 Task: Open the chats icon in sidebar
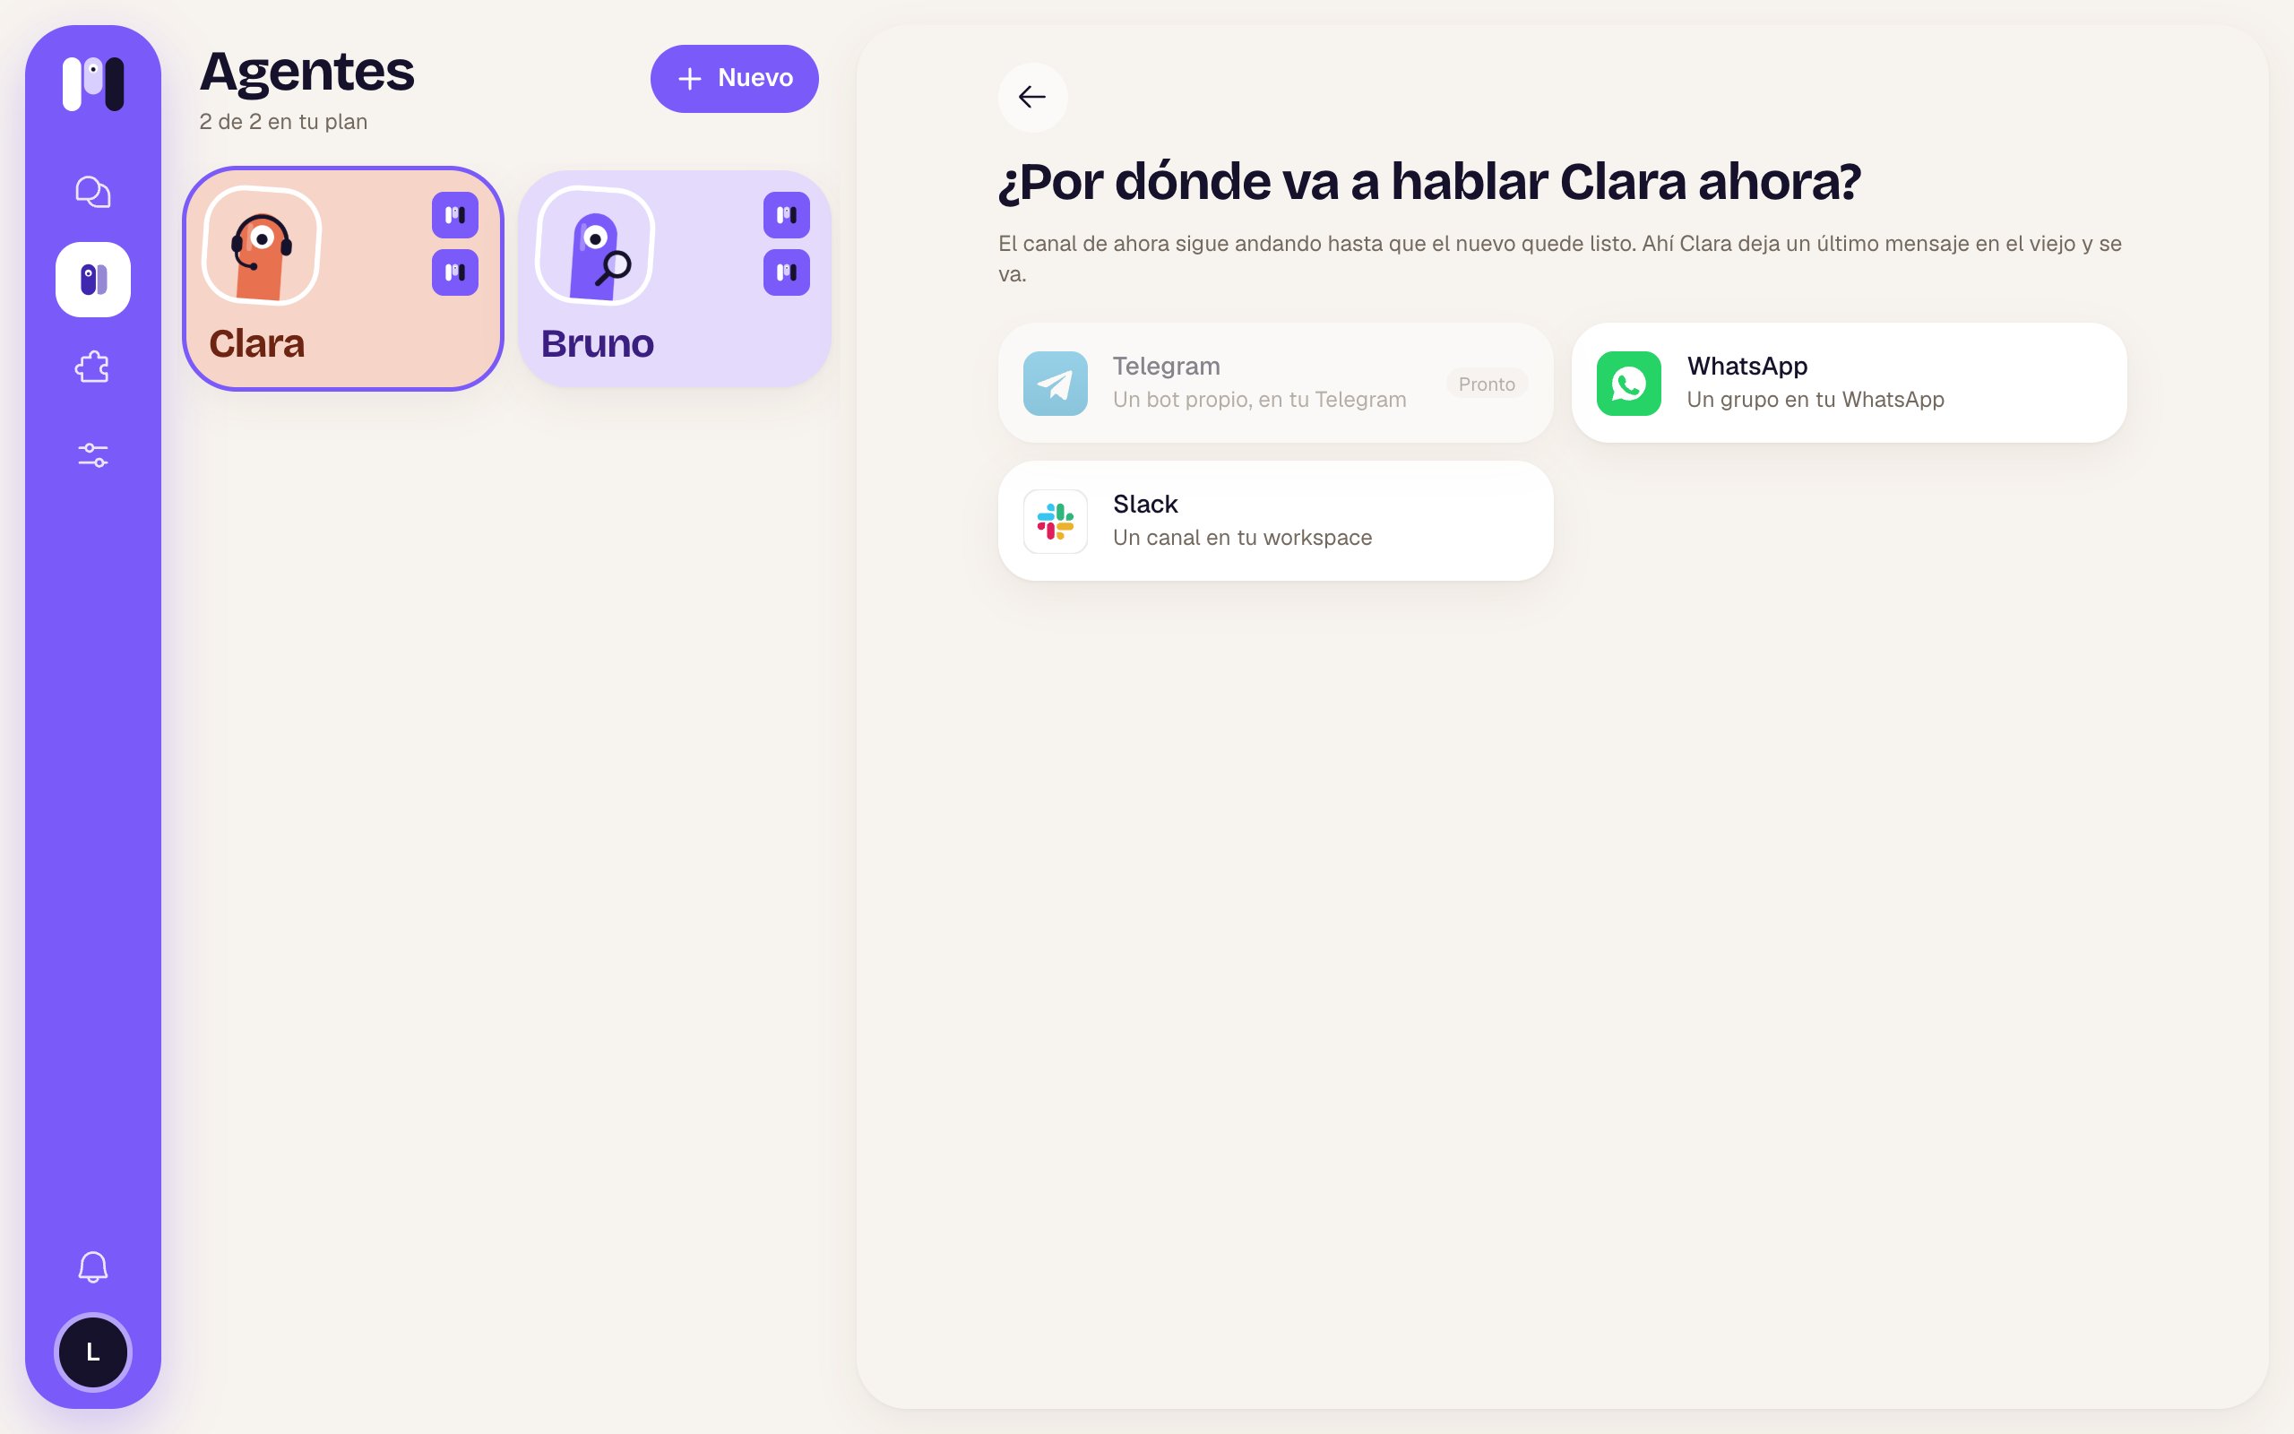(x=93, y=192)
